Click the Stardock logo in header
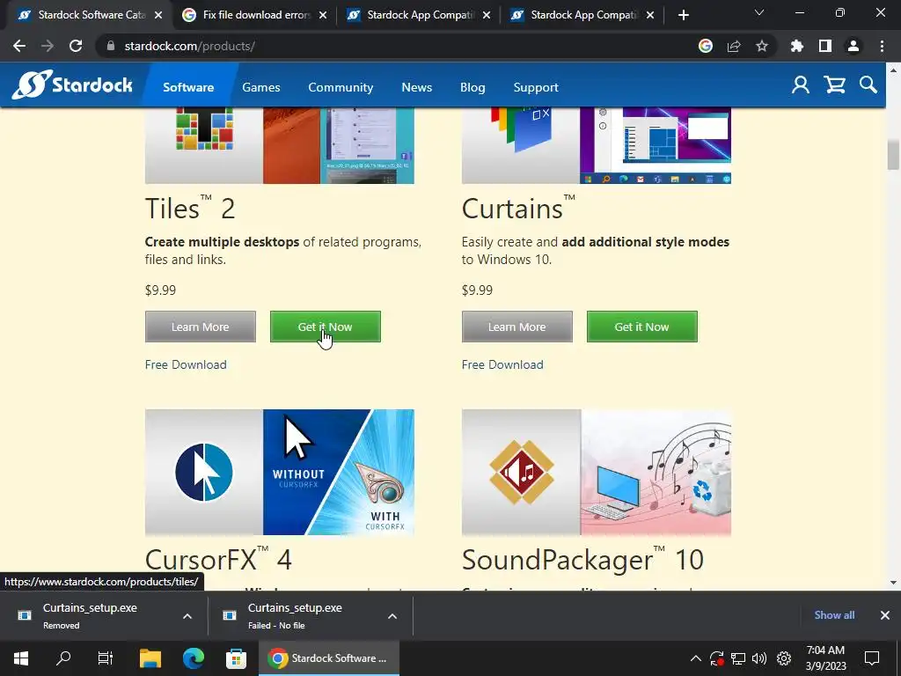The width and height of the screenshot is (901, 676). pyautogui.click(x=72, y=85)
